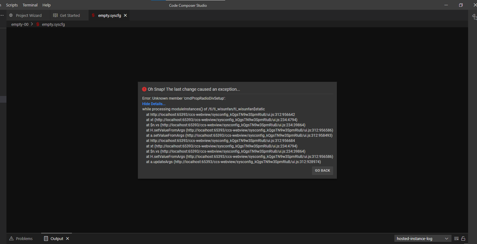This screenshot has height=244, width=477.
Task: Click the 'while processing moduleInstances()' line
Action: (x=203, y=109)
